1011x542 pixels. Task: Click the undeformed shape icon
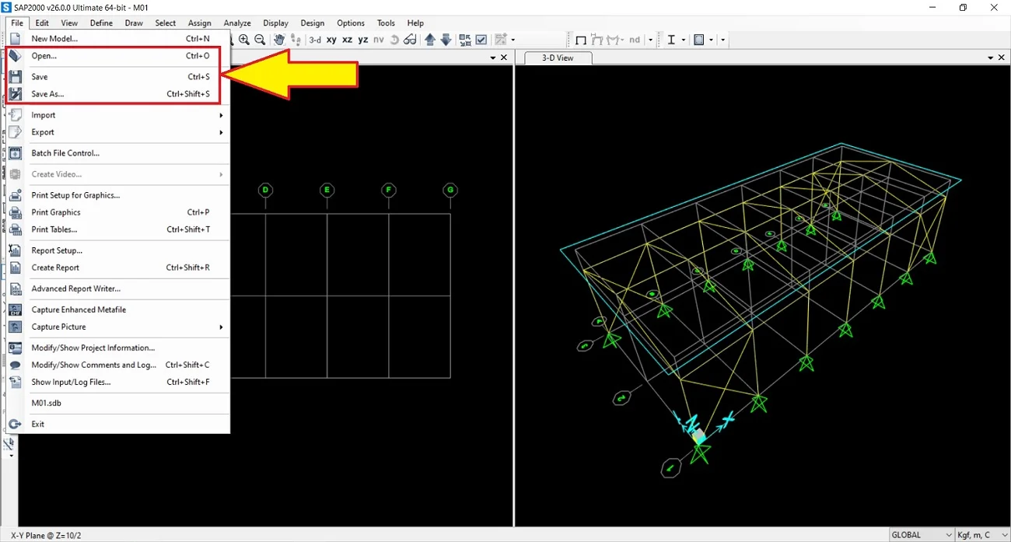pyautogui.click(x=580, y=40)
